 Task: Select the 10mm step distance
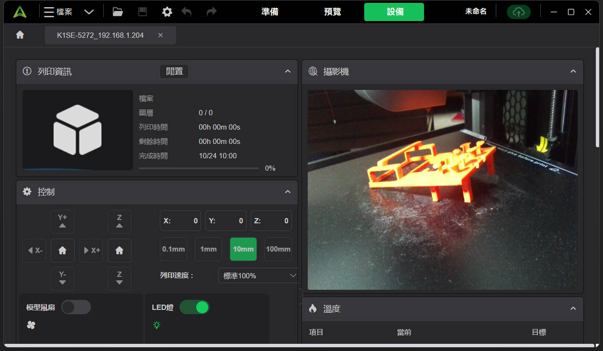tap(243, 249)
